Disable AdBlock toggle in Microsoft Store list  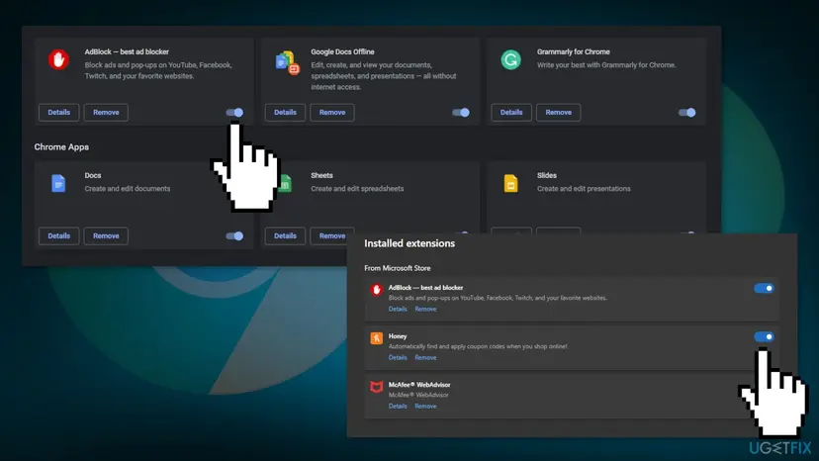[764, 288]
